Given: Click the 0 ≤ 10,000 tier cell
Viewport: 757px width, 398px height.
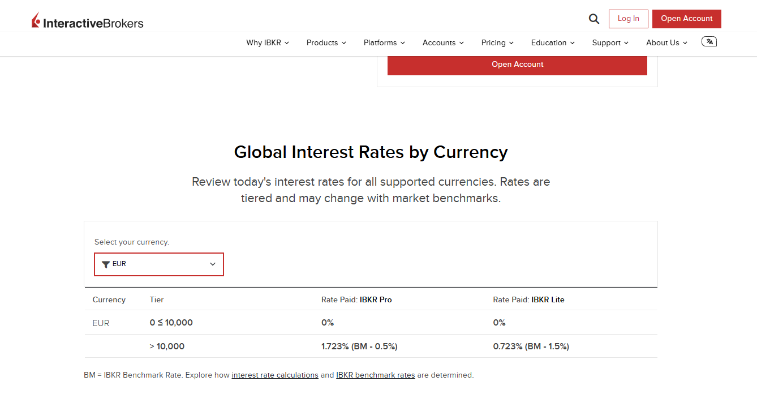Looking at the screenshot, I should pyautogui.click(x=171, y=323).
